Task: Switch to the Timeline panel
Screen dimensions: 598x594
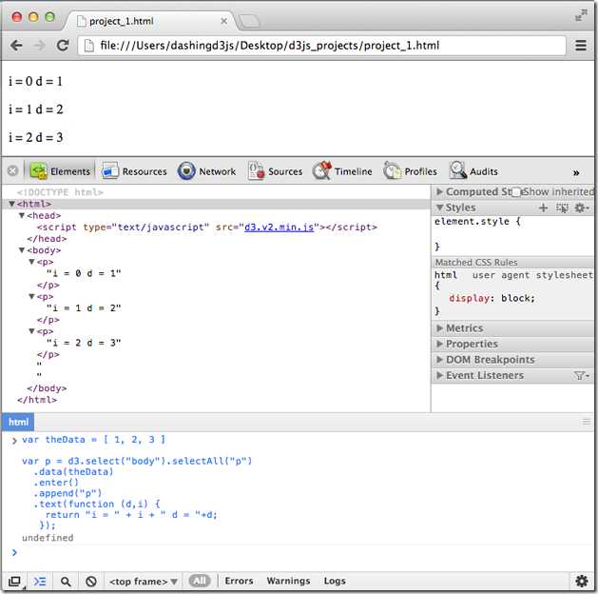Action: [342, 171]
